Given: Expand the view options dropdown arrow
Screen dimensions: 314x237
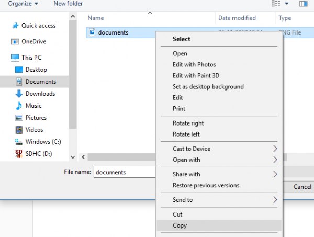Looking at the screenshot, I should 287,4.
